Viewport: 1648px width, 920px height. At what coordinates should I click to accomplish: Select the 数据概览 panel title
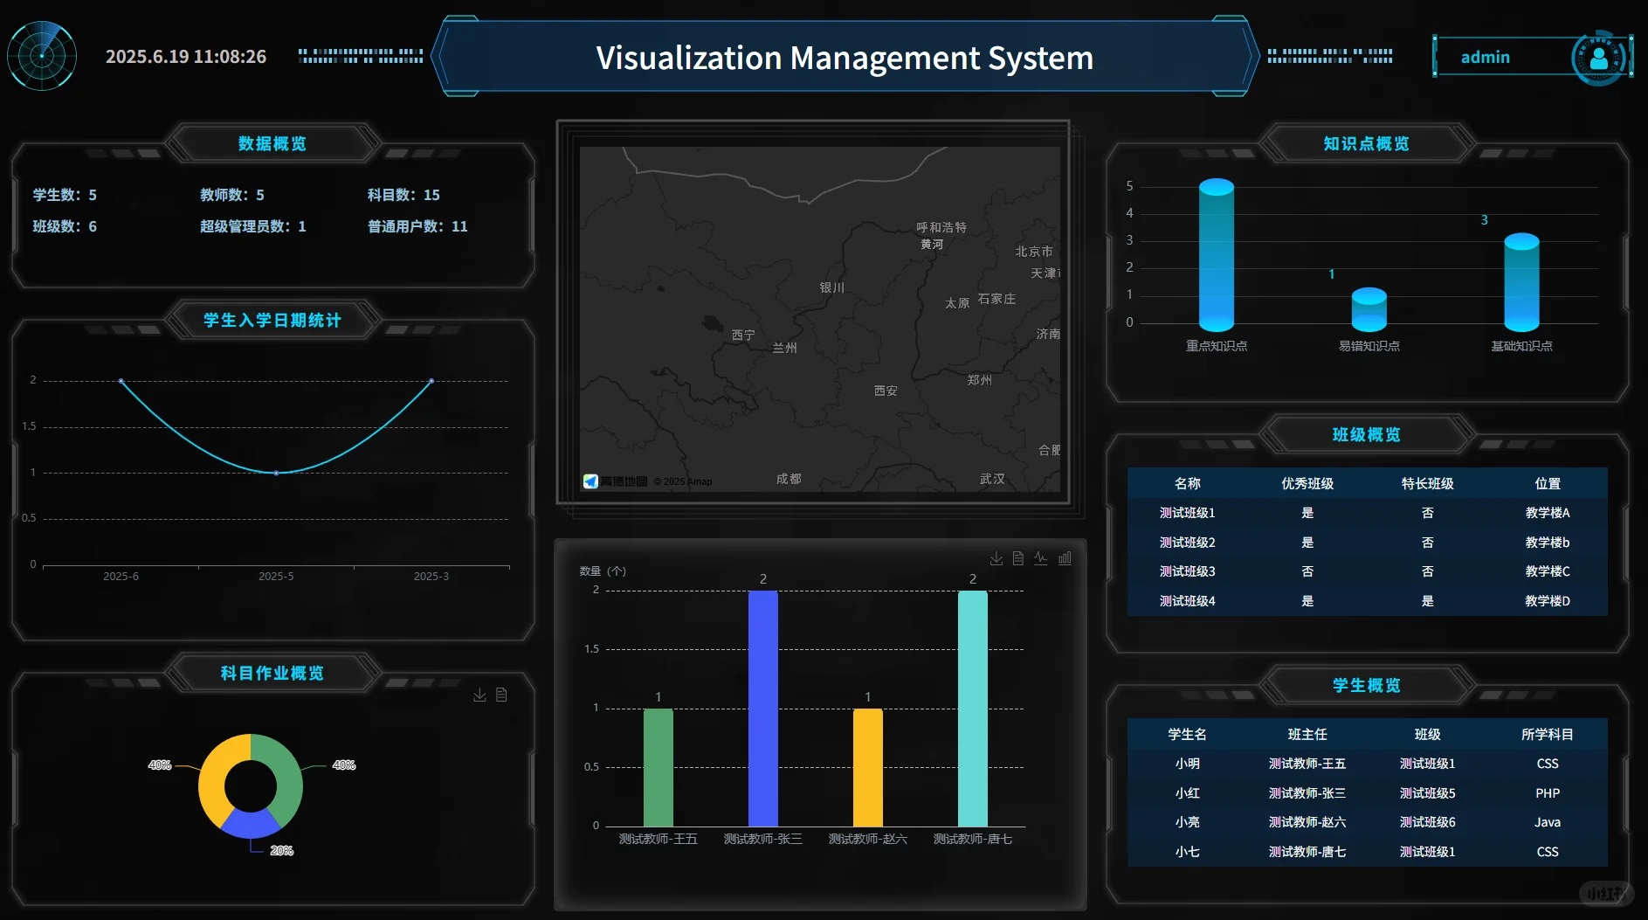(x=272, y=143)
